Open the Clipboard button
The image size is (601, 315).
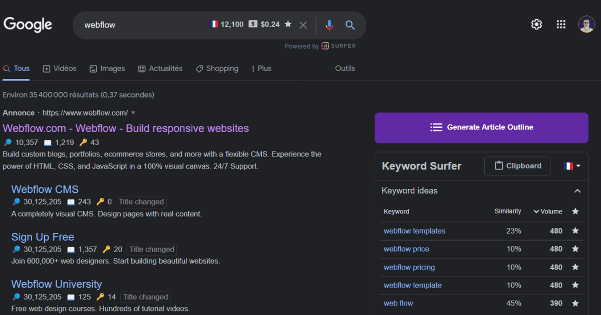517,166
